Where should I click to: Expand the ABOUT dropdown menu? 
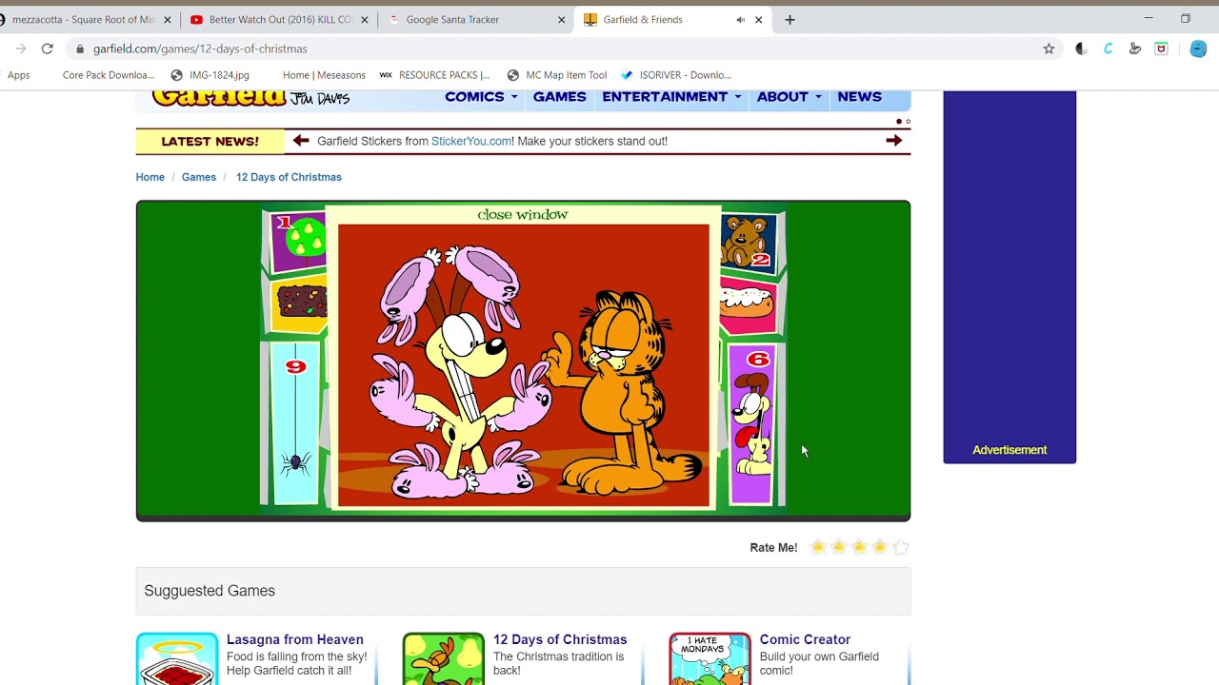[x=789, y=97]
